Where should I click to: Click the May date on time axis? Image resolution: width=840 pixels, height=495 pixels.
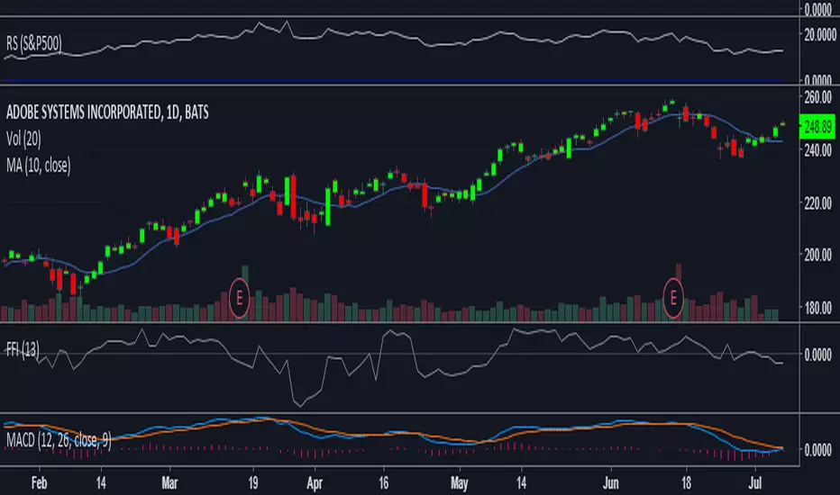click(459, 484)
